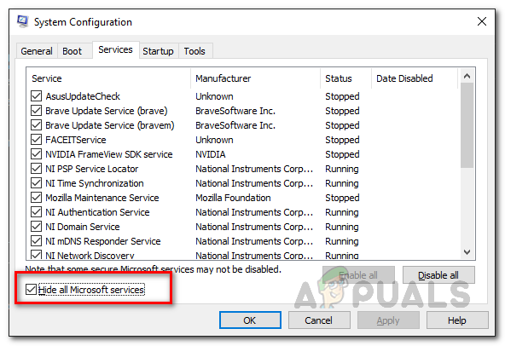Select the Services tab
The width and height of the screenshot is (505, 346).
pos(116,49)
